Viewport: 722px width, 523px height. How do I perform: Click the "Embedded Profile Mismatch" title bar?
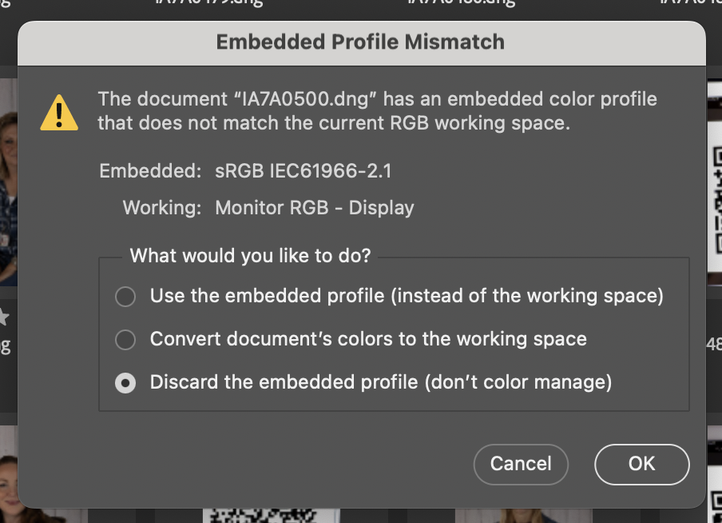pyautogui.click(x=362, y=42)
